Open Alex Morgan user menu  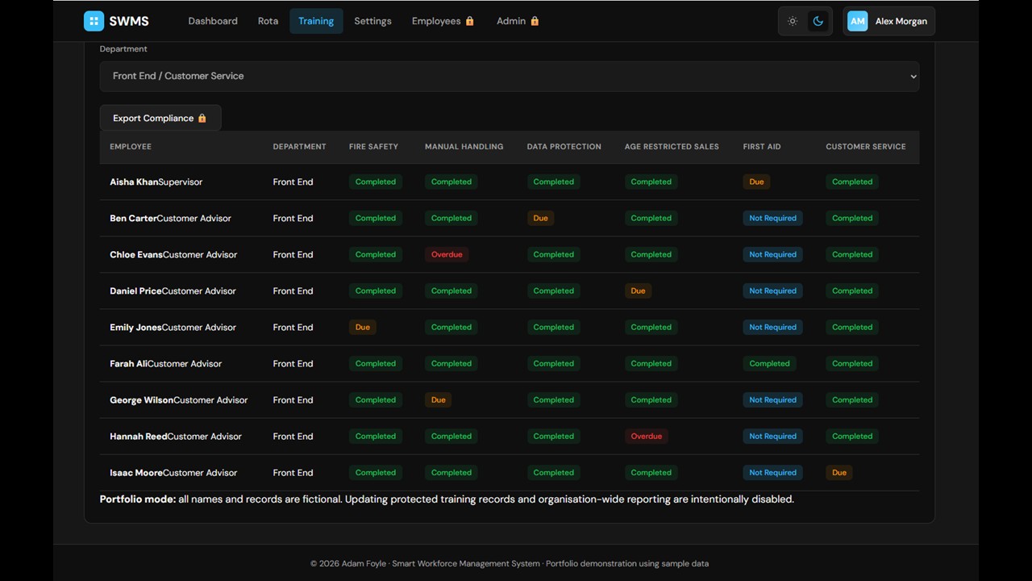[889, 21]
